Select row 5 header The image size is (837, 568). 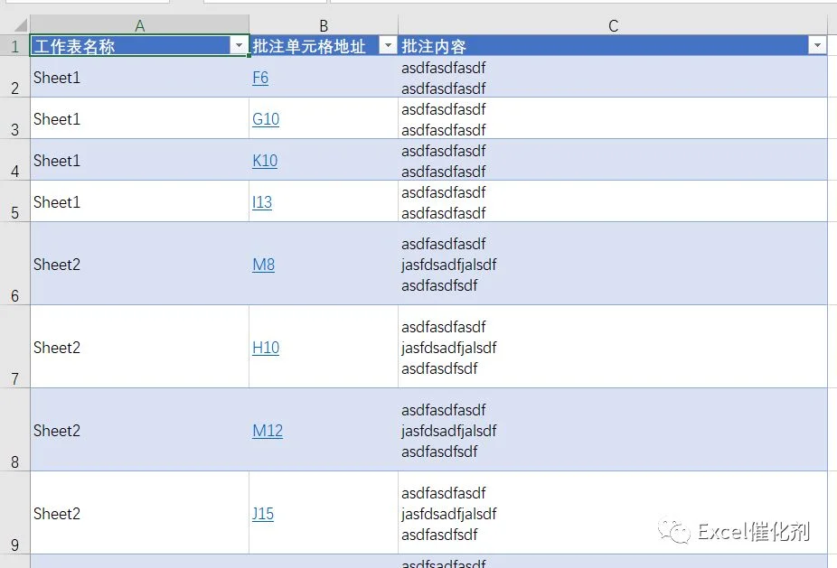click(x=15, y=201)
